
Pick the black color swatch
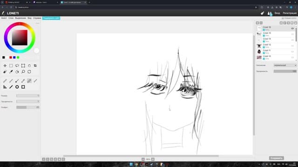pyautogui.click(x=4, y=58)
